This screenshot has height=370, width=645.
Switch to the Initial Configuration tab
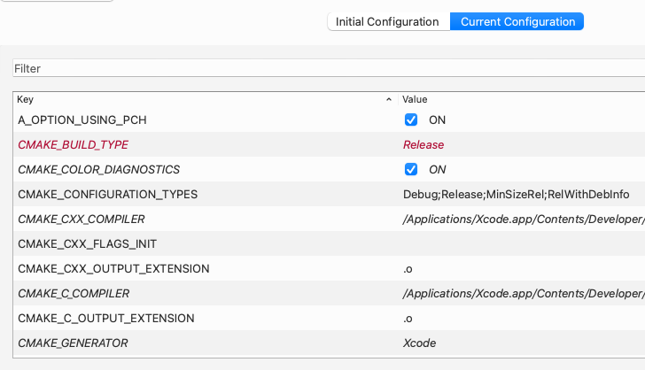(x=387, y=22)
